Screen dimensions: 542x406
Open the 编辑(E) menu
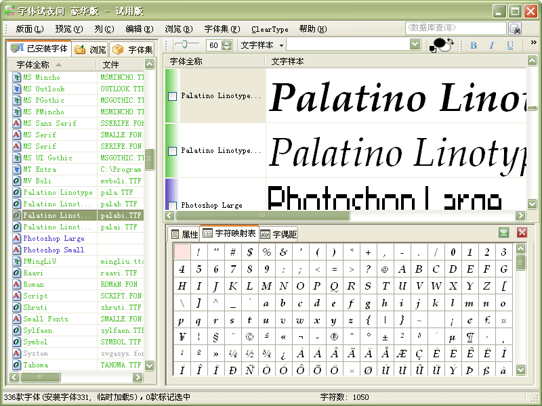coord(140,29)
